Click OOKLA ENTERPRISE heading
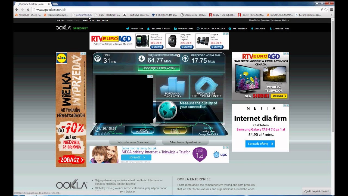This screenshot has height=196, width=348. click(x=194, y=179)
